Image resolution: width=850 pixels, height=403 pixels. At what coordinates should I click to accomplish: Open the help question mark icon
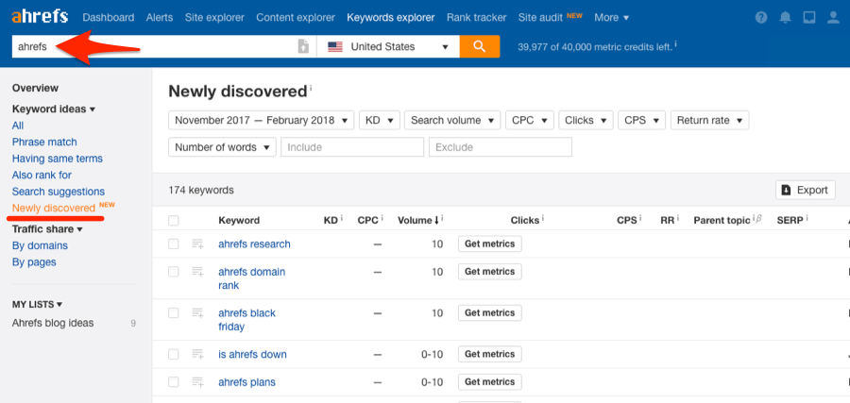[761, 17]
